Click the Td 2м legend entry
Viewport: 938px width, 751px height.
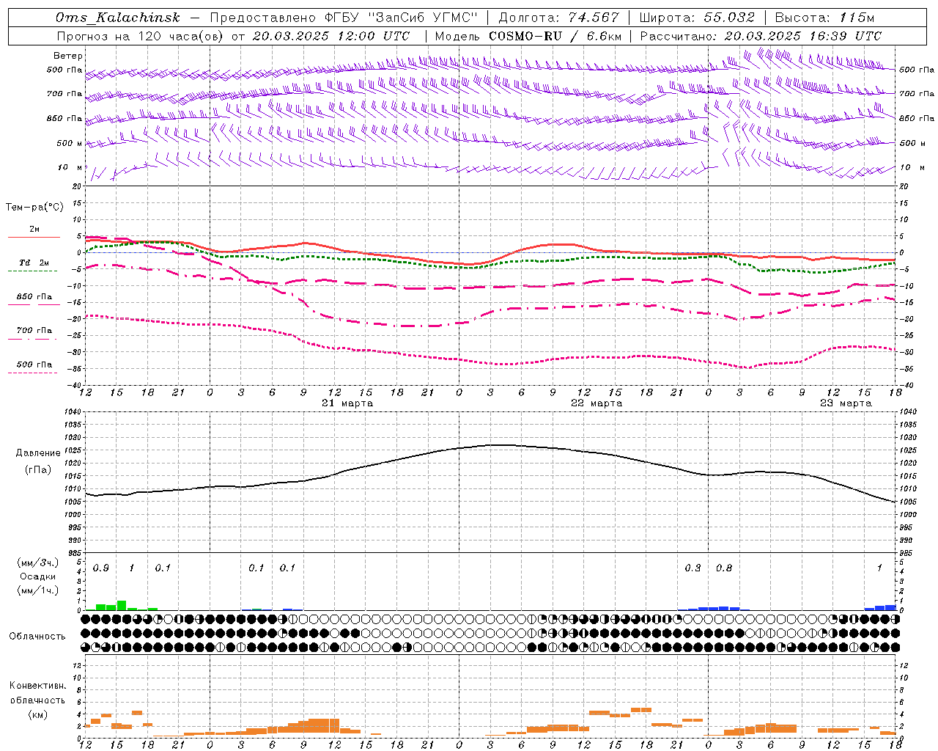click(34, 263)
